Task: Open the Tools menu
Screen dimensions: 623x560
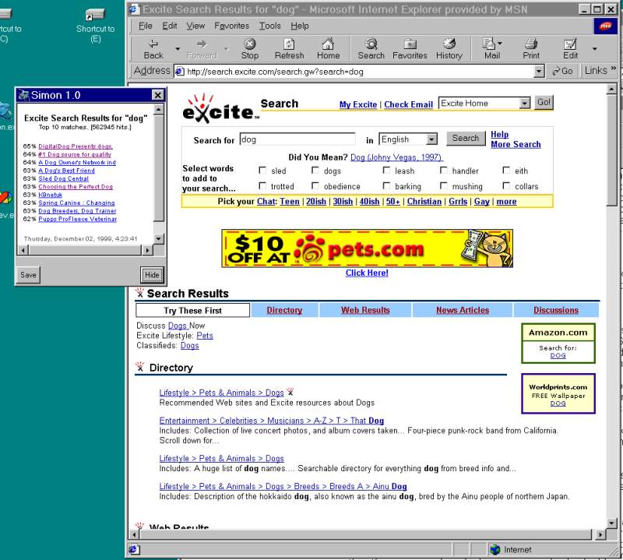Action: pos(269,26)
